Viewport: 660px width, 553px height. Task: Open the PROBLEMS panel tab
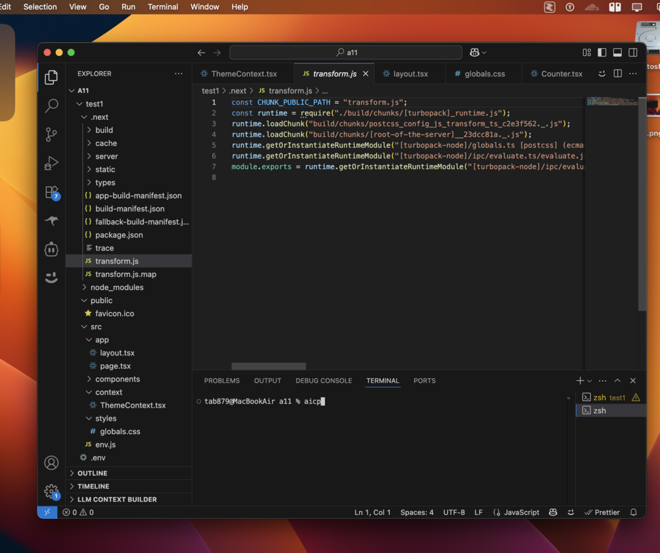(222, 381)
